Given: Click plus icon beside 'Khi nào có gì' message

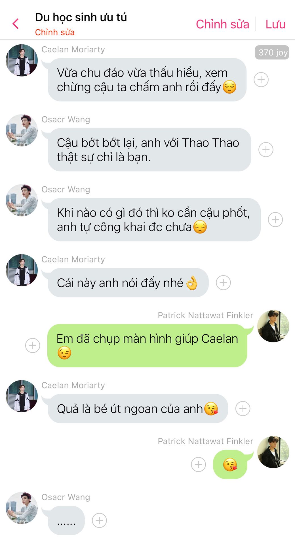Looking at the screenshot, I should coord(275,220).
